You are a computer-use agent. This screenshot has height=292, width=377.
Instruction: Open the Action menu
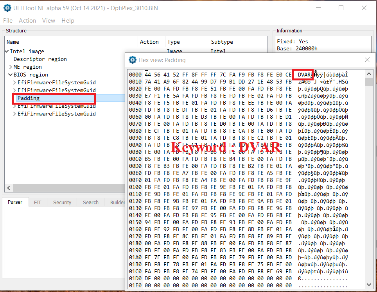point(27,21)
